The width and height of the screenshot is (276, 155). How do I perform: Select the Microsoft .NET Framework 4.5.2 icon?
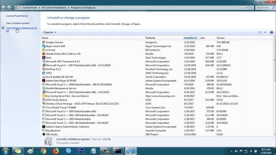click(44, 62)
